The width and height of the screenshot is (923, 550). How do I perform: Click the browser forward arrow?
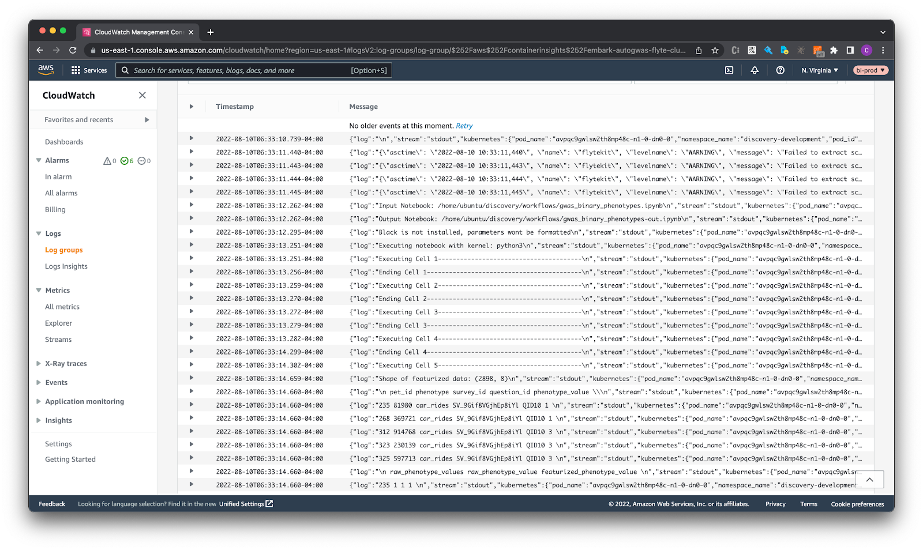click(56, 50)
